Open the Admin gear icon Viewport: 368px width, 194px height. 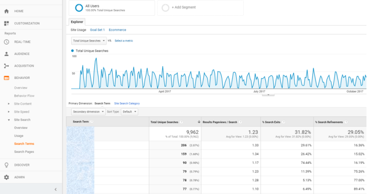coord(7,177)
